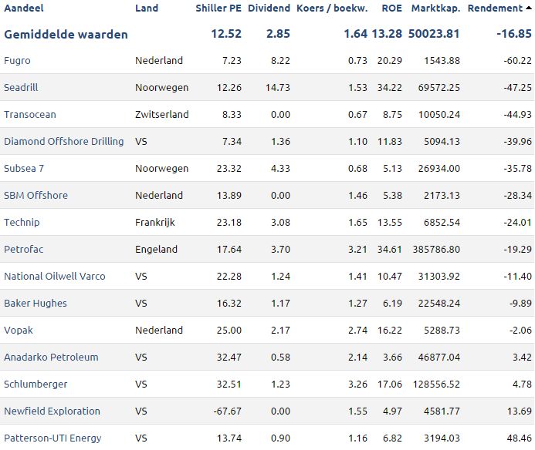Open the Technip stock link
Viewport: 535px width, 450px height.
[22, 223]
